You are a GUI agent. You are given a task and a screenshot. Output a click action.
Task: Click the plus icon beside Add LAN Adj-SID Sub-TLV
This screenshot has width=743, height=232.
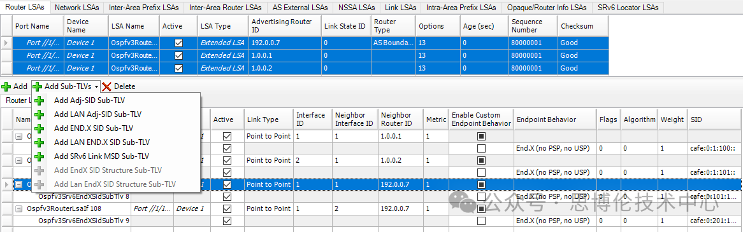tap(40, 114)
